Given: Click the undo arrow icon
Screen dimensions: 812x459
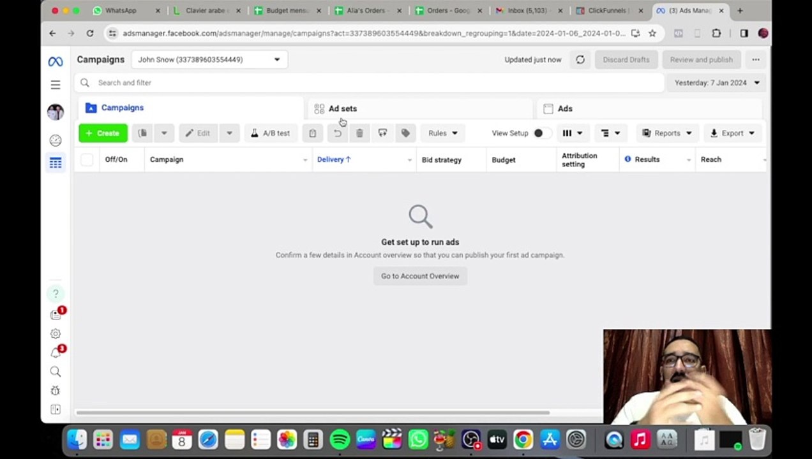Looking at the screenshot, I should [x=337, y=133].
